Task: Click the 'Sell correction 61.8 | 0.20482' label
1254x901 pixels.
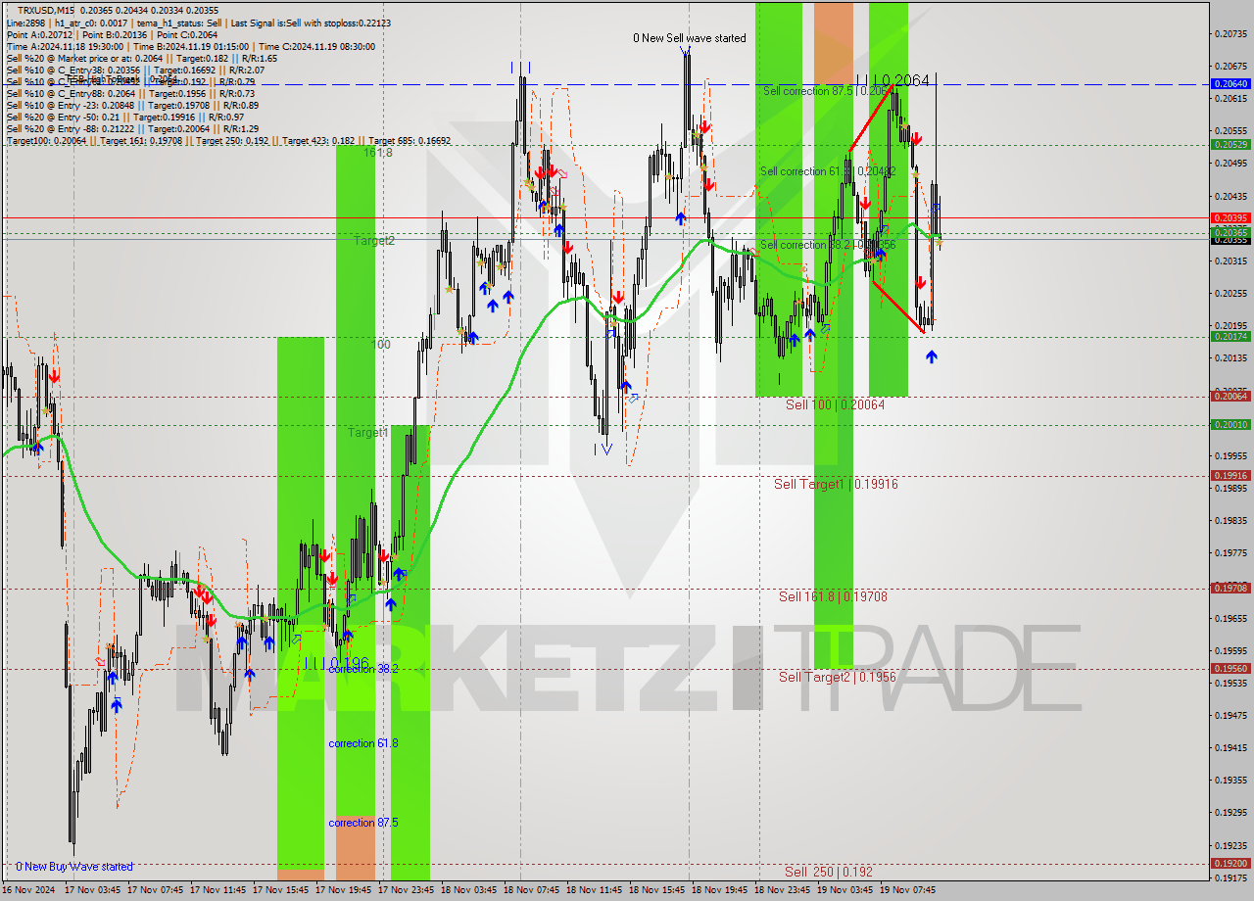Action: click(828, 171)
